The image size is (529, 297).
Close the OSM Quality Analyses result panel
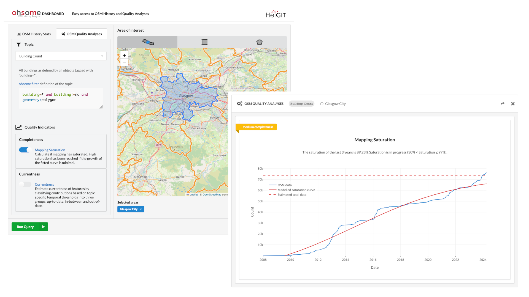coord(513,104)
